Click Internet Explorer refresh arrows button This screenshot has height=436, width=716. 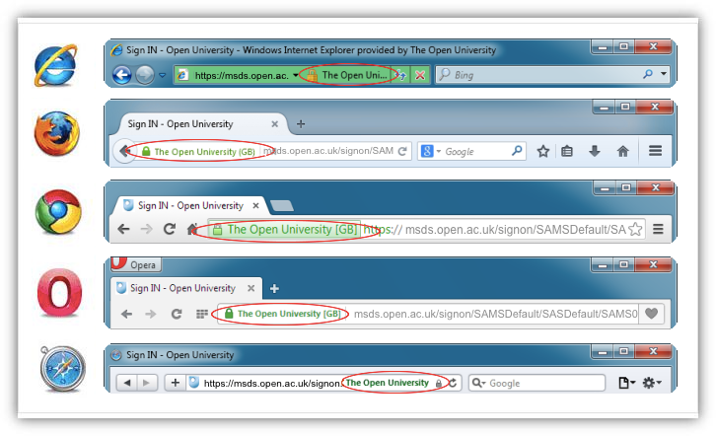401,75
